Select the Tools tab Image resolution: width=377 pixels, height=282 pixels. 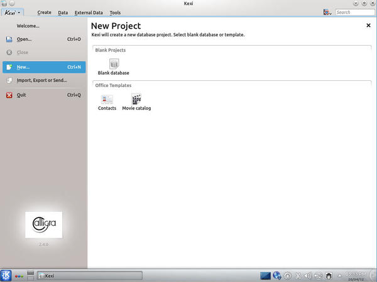pyautogui.click(x=115, y=13)
